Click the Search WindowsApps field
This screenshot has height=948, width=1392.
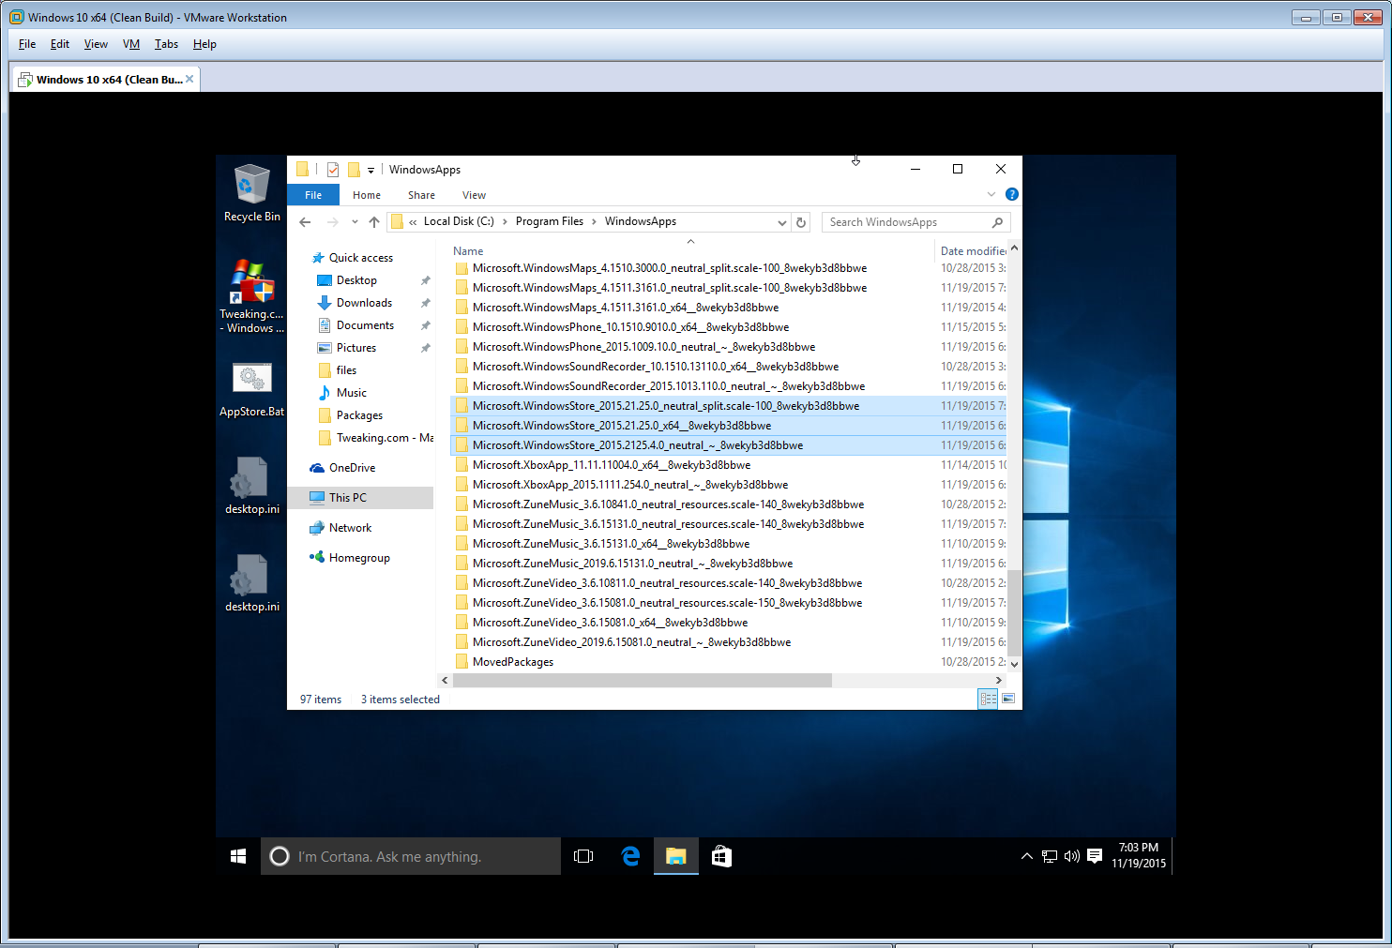pyautogui.click(x=905, y=222)
